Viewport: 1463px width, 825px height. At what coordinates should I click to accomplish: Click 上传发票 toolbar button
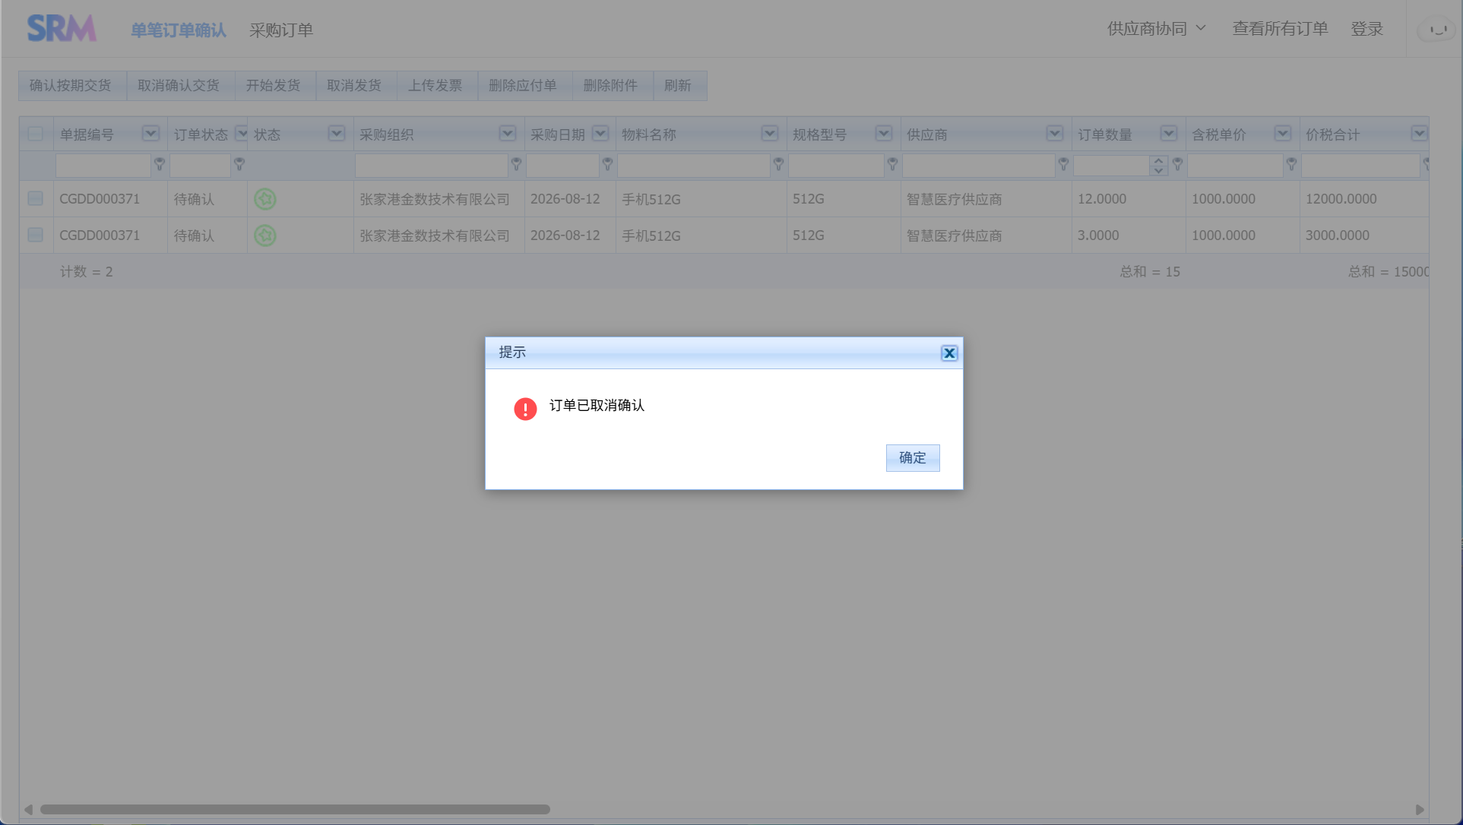pos(435,86)
